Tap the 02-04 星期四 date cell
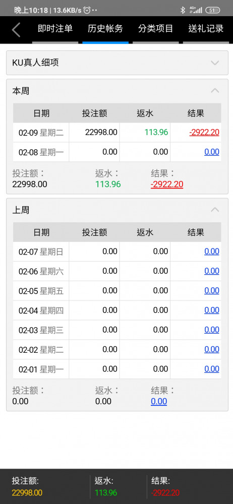Image resolution: width=233 pixels, height=504 pixels. [41, 310]
